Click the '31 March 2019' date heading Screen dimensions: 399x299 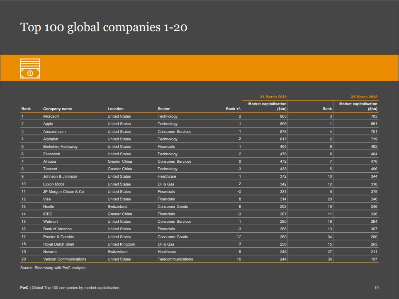[x=273, y=97]
